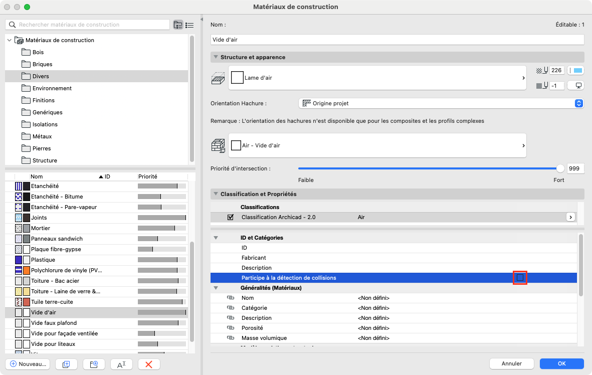Click Matériaux de construction root folder icon
This screenshot has height=375, width=592.
tap(19, 40)
